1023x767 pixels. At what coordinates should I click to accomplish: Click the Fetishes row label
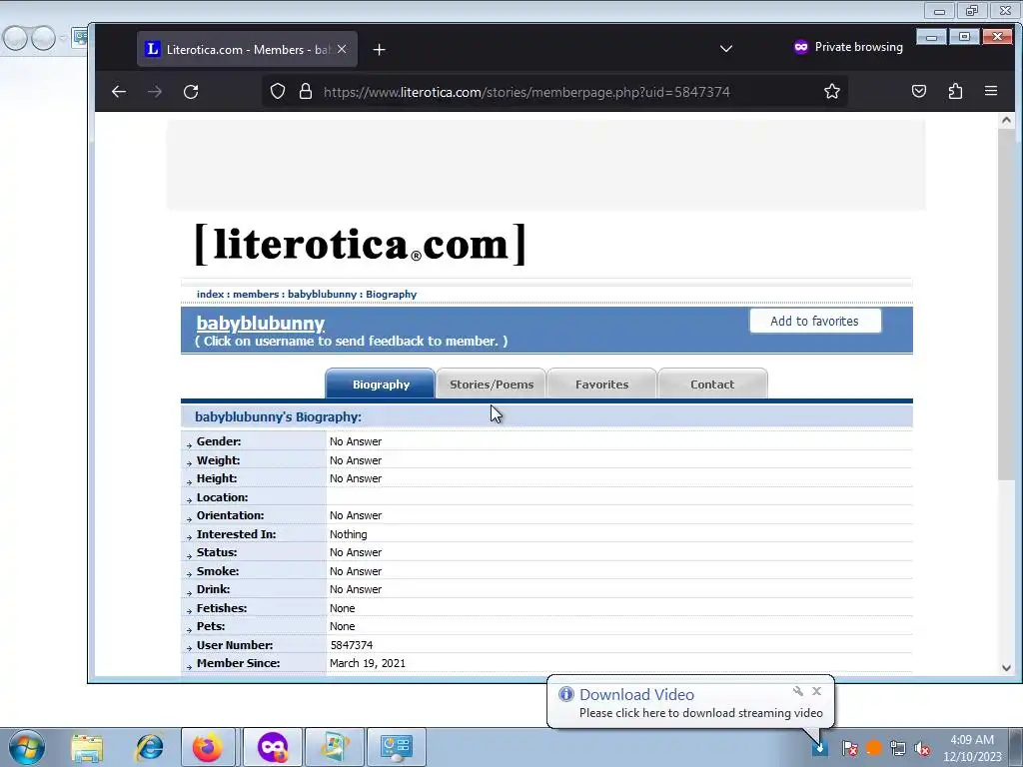coord(222,608)
